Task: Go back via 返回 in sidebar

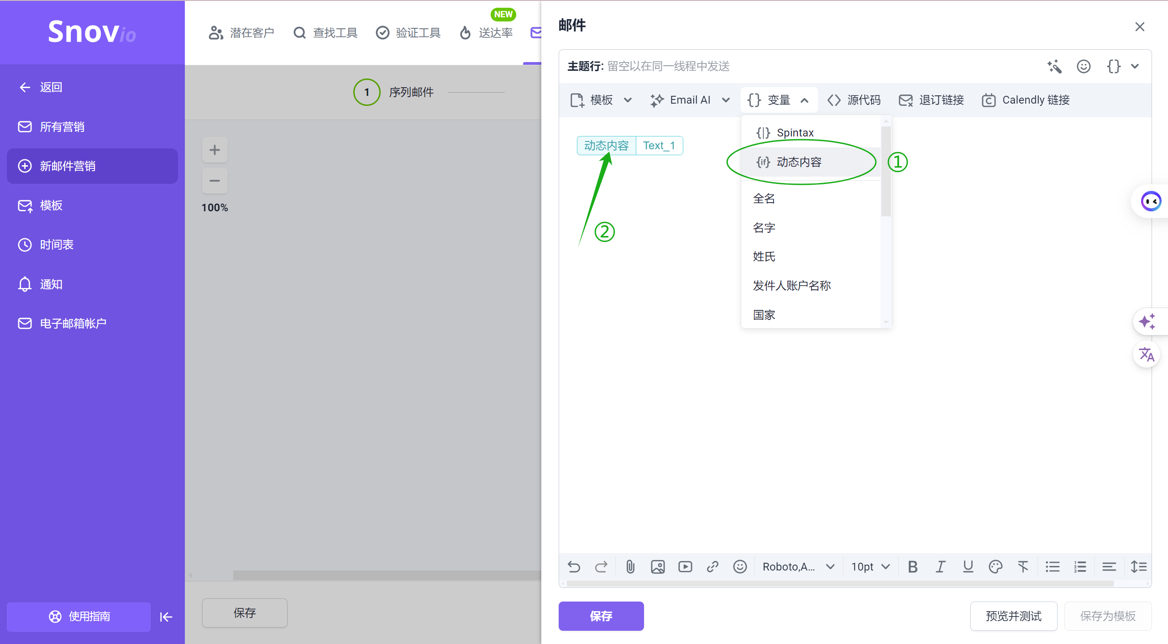Action: tap(92, 87)
